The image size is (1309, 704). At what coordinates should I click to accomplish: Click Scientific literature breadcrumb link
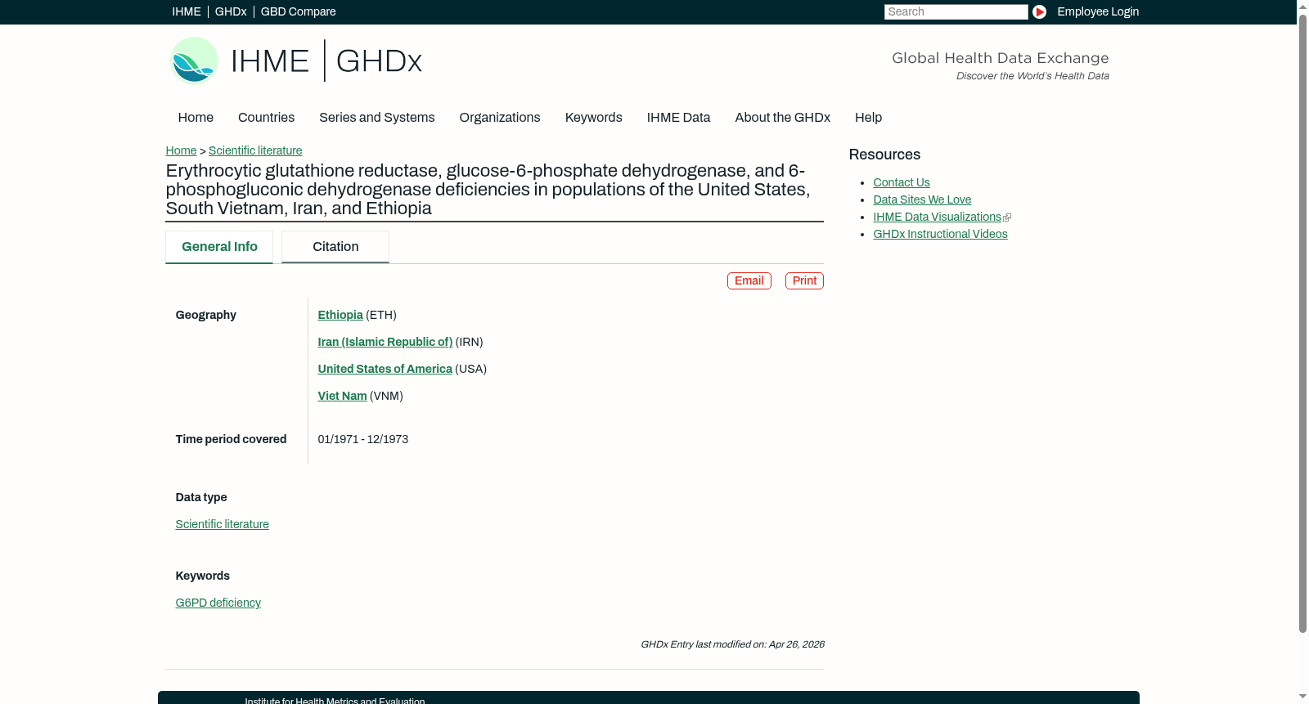(255, 150)
